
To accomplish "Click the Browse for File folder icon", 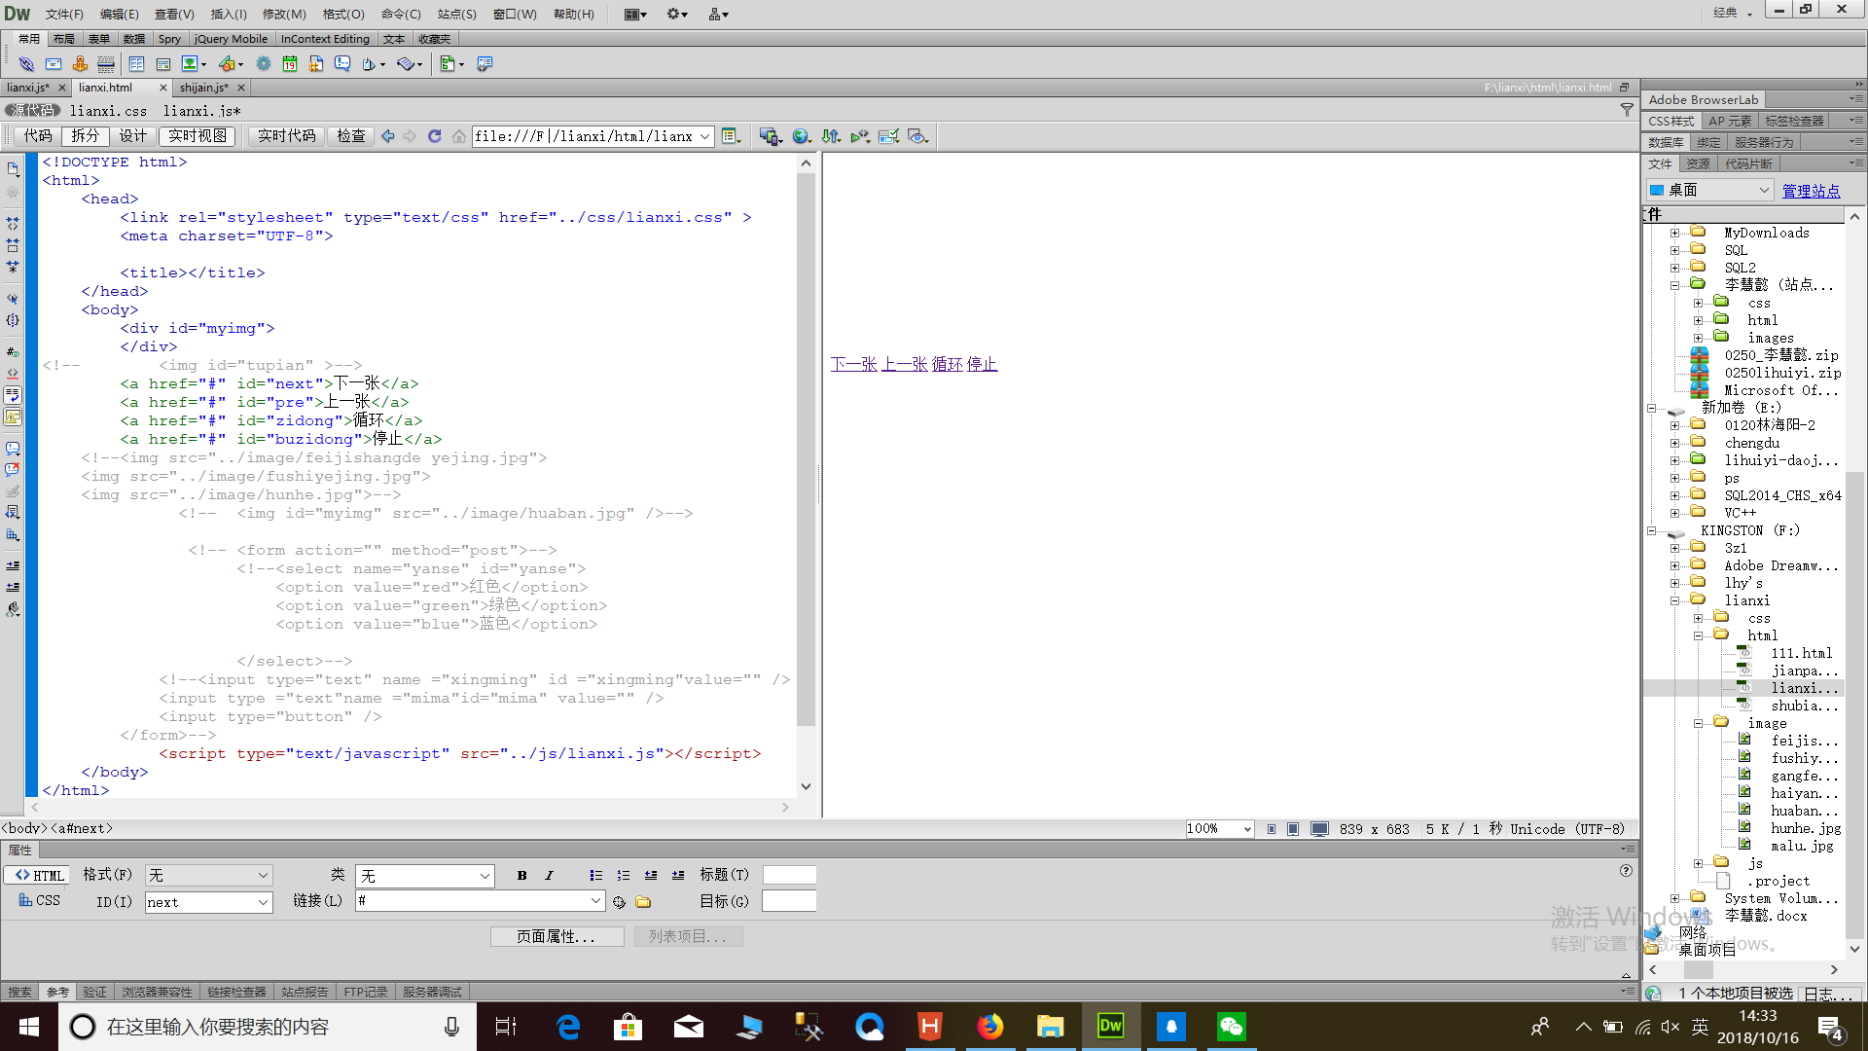I will coord(643,903).
